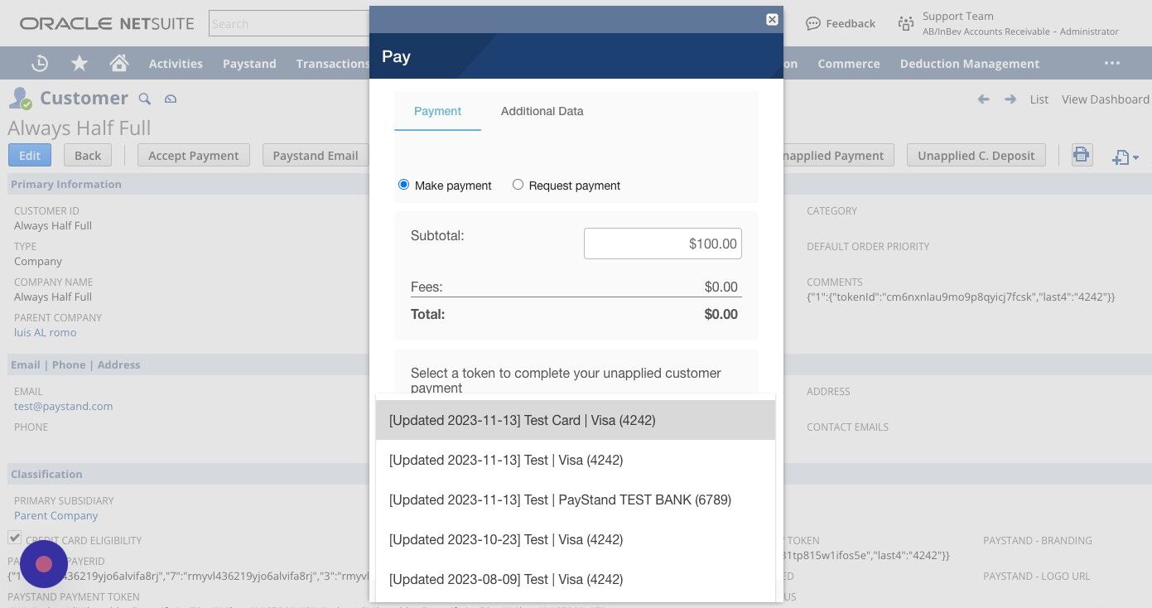Screen dimensions: 1152x608
Task: Choose token Test Card Visa 4242 from list
Action: click(522, 420)
